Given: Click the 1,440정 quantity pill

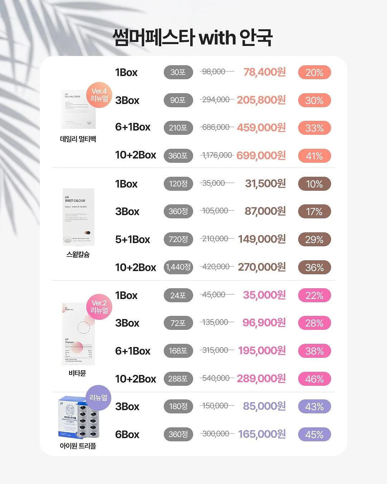Looking at the screenshot, I should click(178, 267).
